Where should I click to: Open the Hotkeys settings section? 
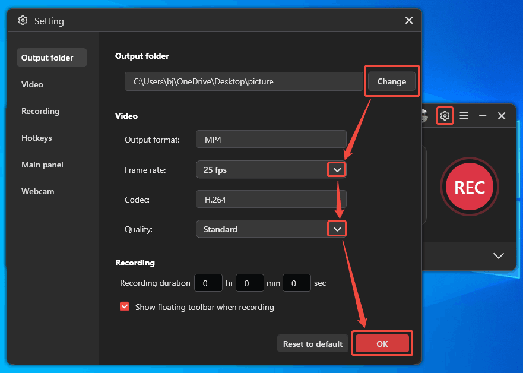click(x=36, y=138)
